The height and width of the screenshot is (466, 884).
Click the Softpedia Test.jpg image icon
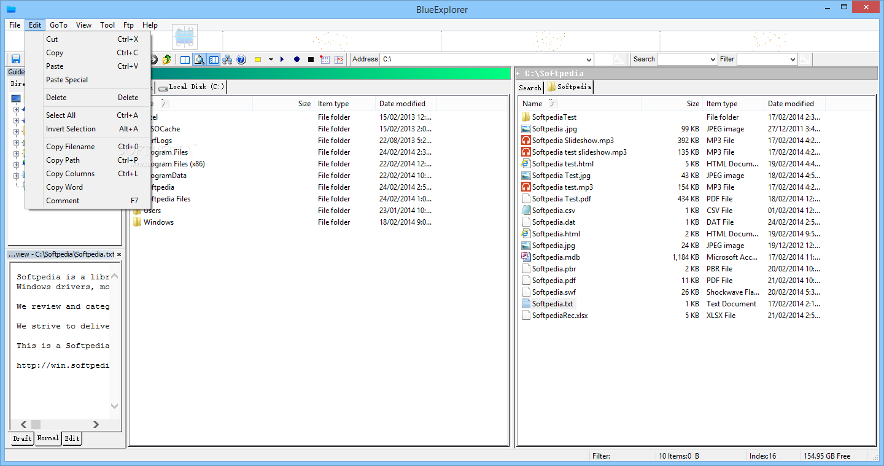pos(525,176)
